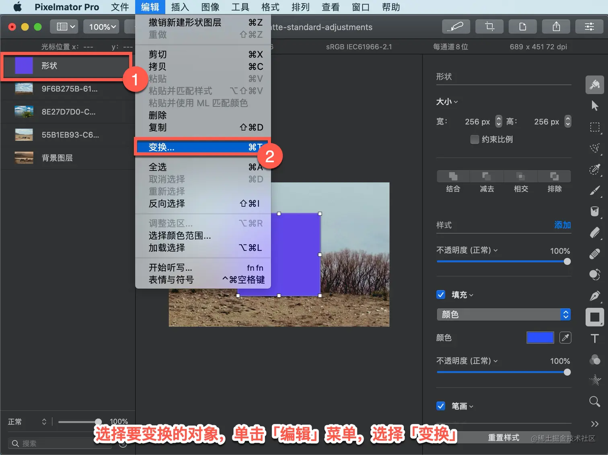Open the Apple menu

[17, 7]
